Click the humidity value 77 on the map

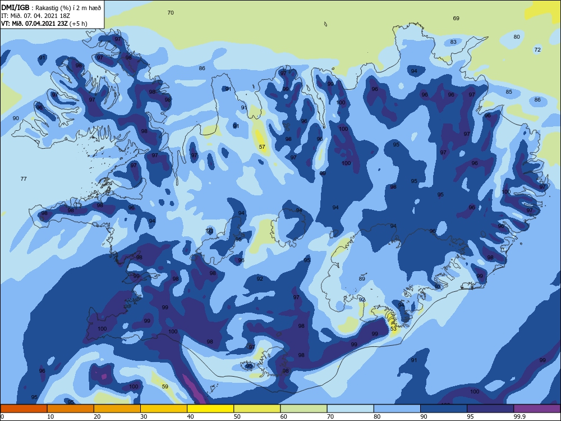pos(24,179)
